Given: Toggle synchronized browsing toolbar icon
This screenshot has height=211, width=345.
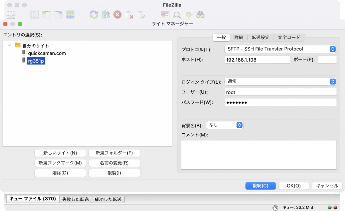Looking at the screenshot, I should (189, 15).
